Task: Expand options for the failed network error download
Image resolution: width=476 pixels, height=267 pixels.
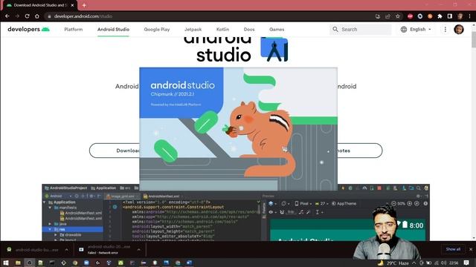Action: [139, 250]
